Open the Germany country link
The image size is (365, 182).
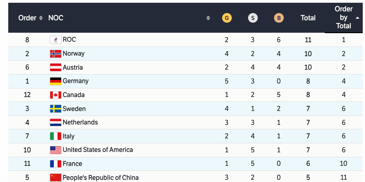(76, 81)
